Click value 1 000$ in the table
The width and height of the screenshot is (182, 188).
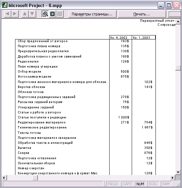124,117
